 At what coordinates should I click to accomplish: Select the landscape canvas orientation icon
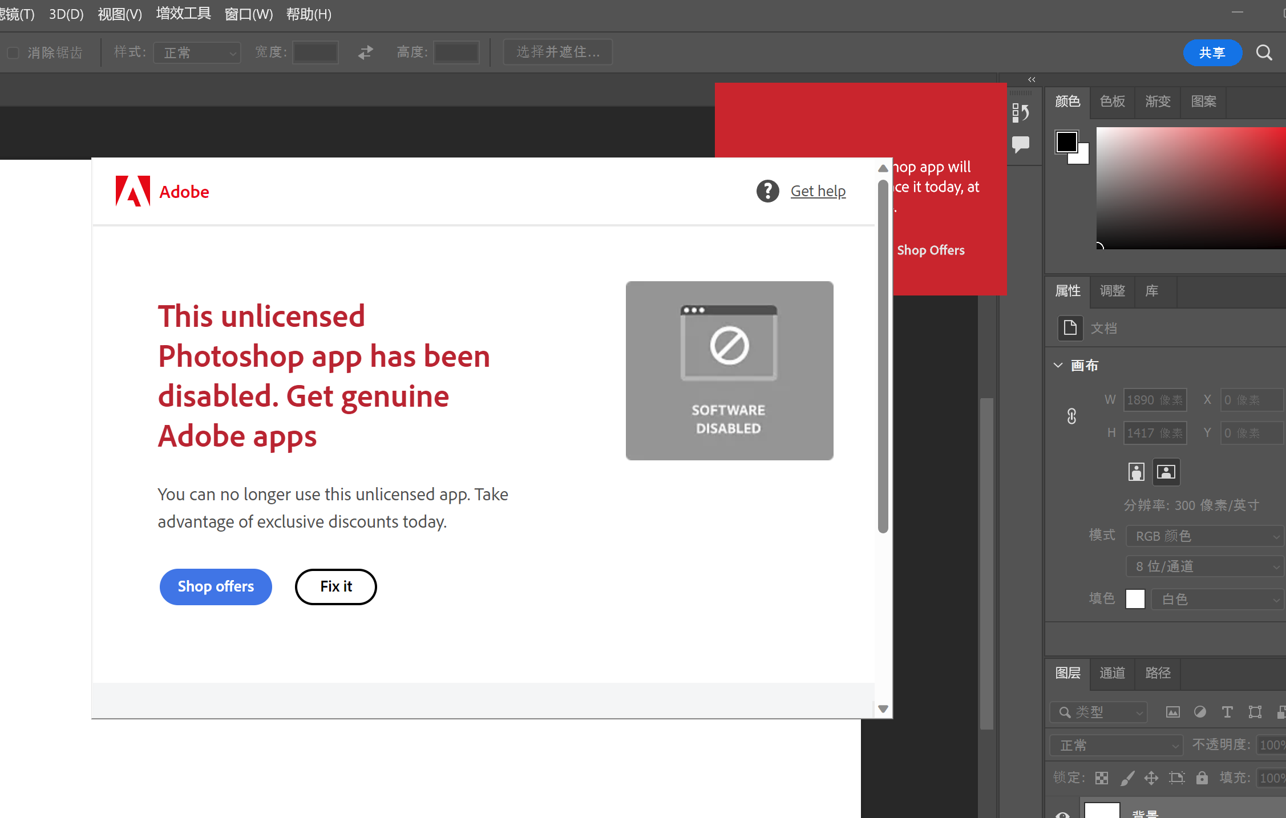1166,472
